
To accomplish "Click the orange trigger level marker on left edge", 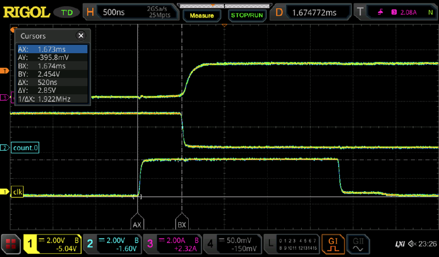I will coord(5,71).
